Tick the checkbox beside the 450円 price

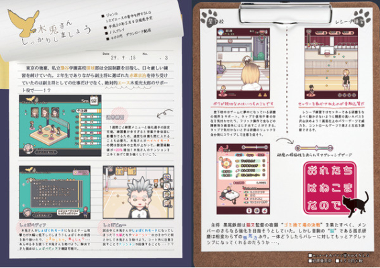coord(337,261)
